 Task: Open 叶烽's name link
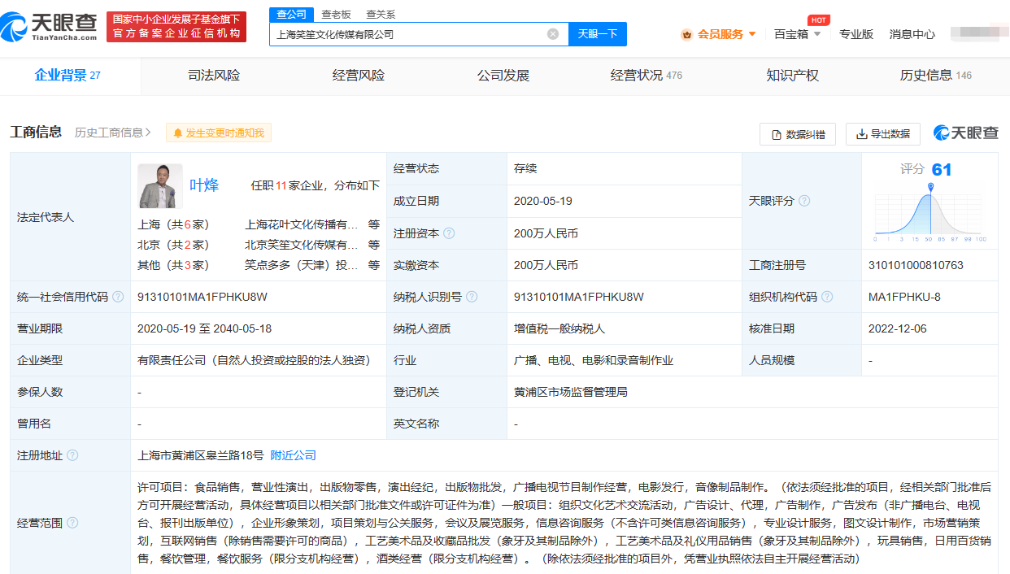click(x=204, y=185)
